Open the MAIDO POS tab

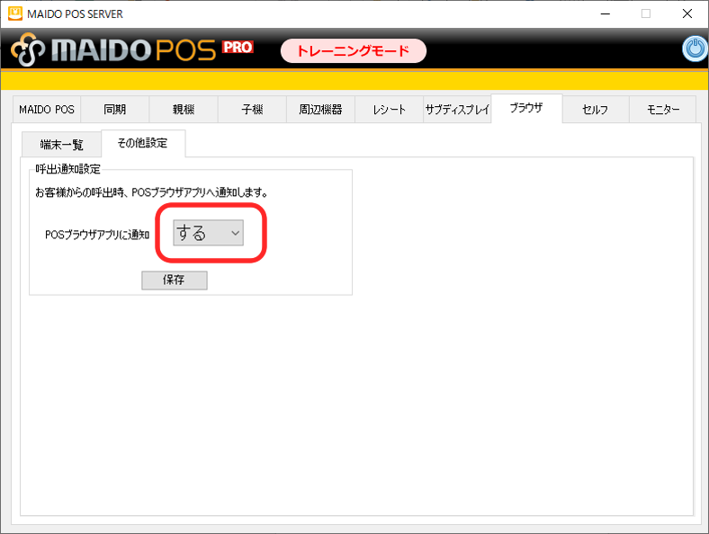(x=47, y=110)
